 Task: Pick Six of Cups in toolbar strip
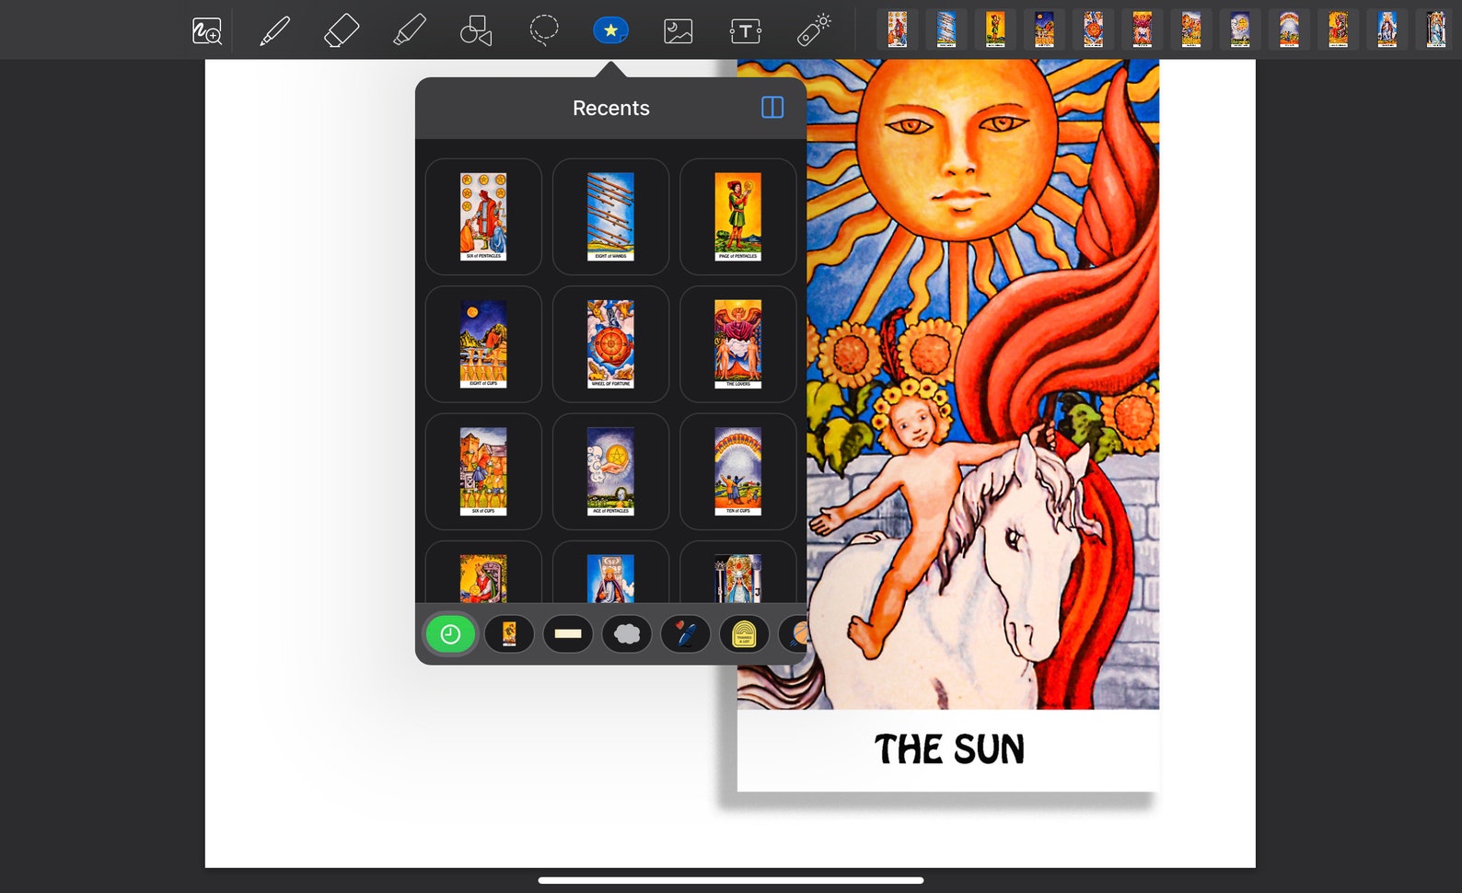pos(1191,29)
